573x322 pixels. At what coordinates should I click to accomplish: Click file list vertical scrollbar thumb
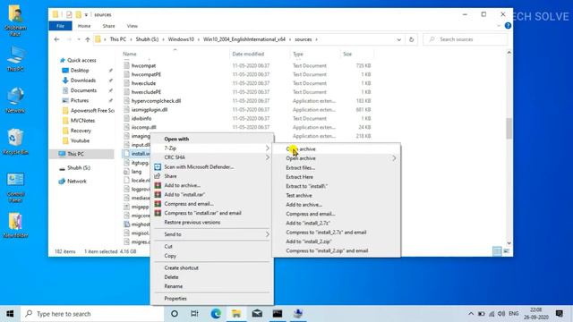509,129
